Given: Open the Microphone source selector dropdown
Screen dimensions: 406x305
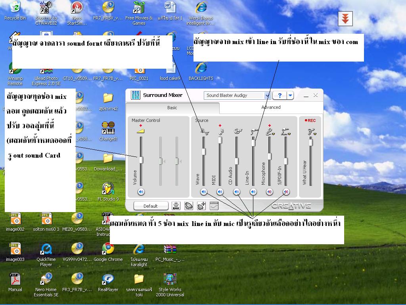Looking at the screenshot, I should pos(274,134).
